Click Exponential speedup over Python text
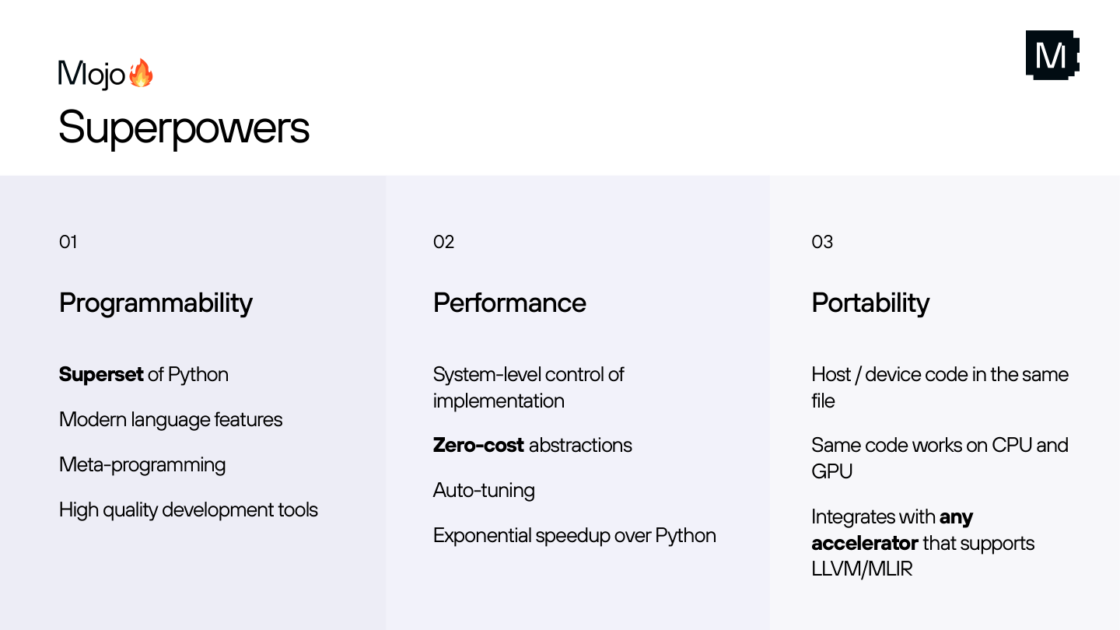This screenshot has height=630, width=1120. tap(575, 535)
